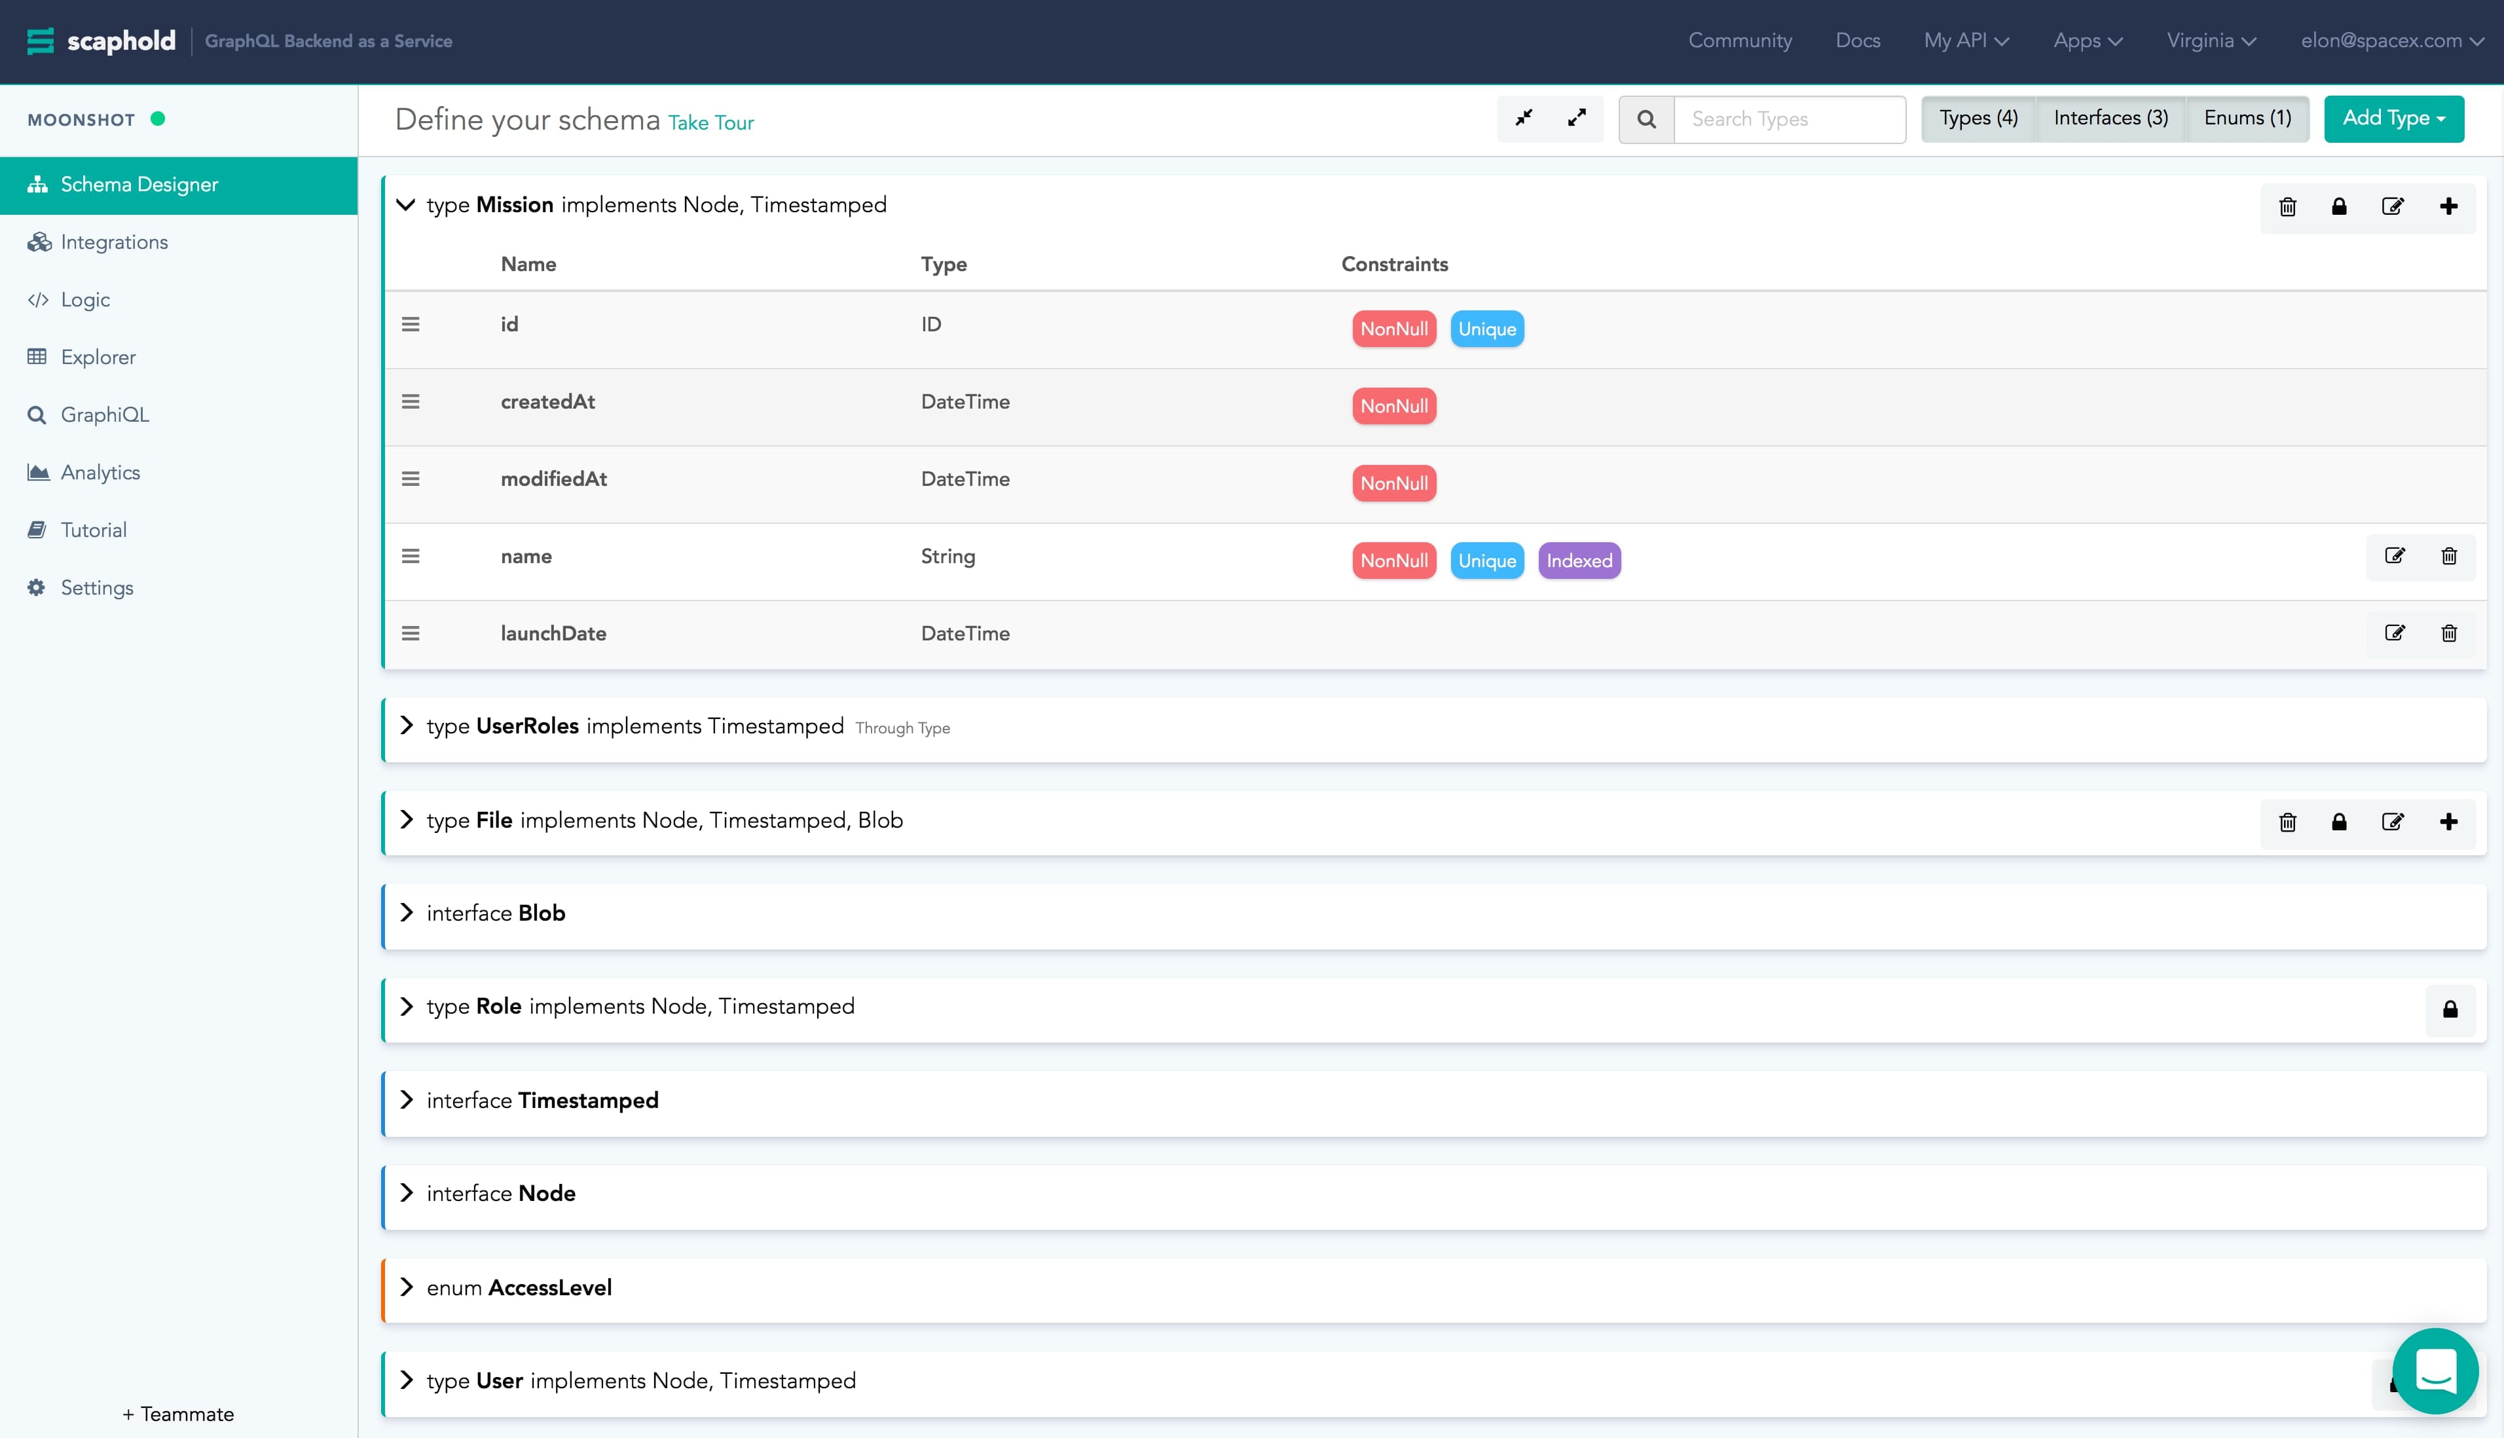Click the + Teammate button

[x=179, y=1413]
